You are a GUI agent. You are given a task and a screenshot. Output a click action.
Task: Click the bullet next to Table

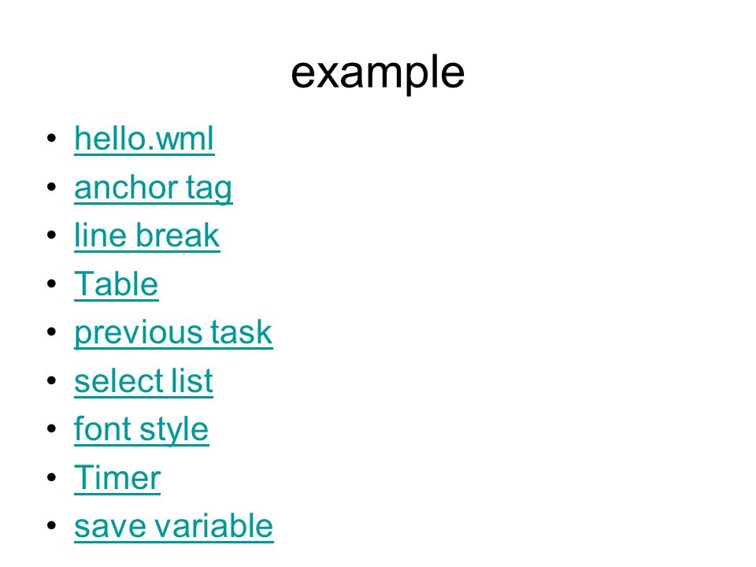[52, 283]
